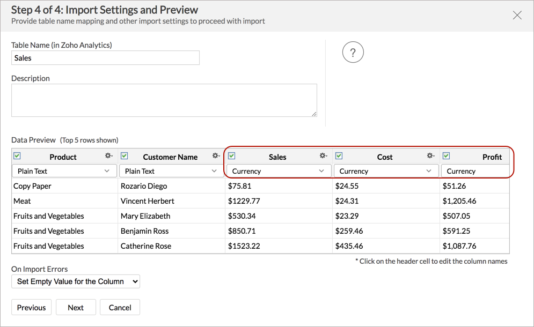The width and height of the screenshot is (534, 327).
Task: Disable the Profit column checkbox
Action: (x=446, y=155)
